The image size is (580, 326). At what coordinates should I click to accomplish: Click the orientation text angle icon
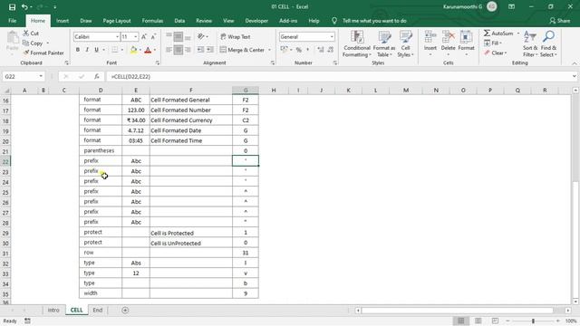[201, 36]
